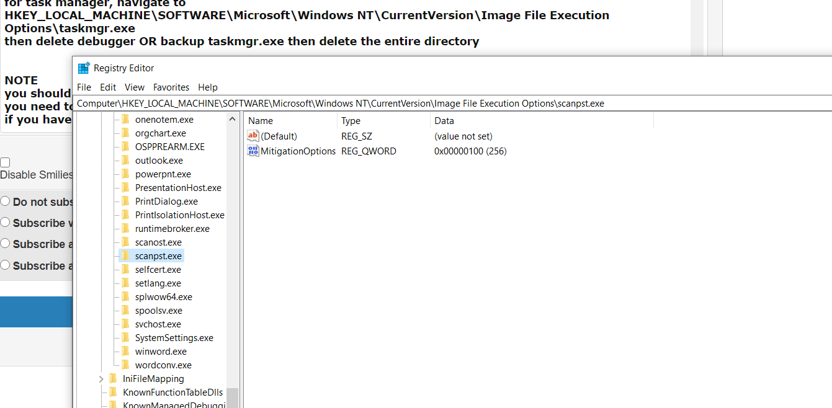The width and height of the screenshot is (832, 408).
Task: Click the blue button bar in forum page
Action: click(x=37, y=312)
